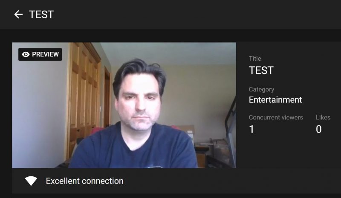Click the top header bar area
The width and height of the screenshot is (341, 198).
pyautogui.click(x=170, y=14)
